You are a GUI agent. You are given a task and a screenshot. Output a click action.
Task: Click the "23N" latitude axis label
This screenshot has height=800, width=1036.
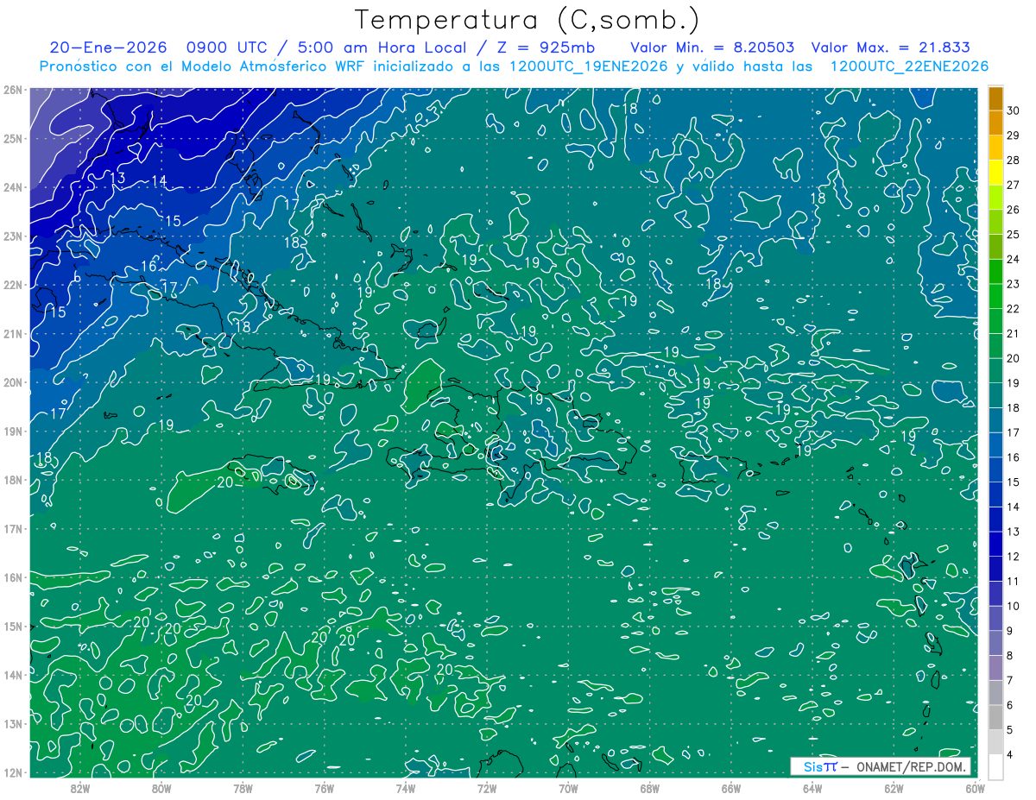[12, 236]
